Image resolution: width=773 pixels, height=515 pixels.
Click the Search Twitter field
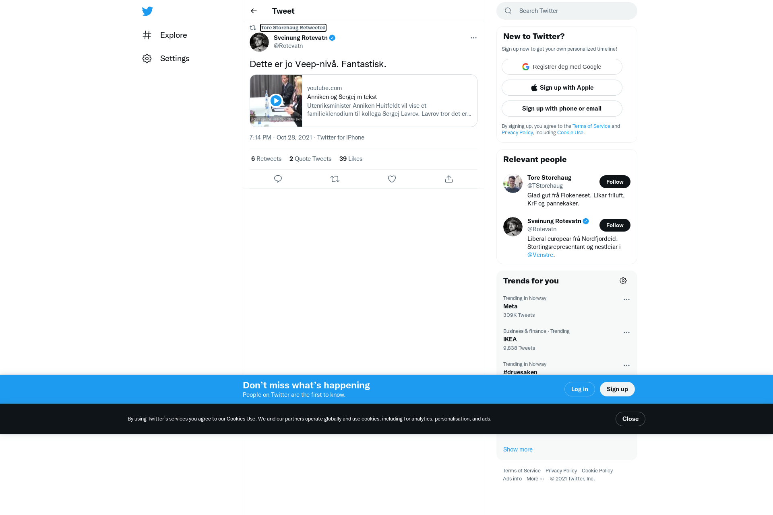567,11
